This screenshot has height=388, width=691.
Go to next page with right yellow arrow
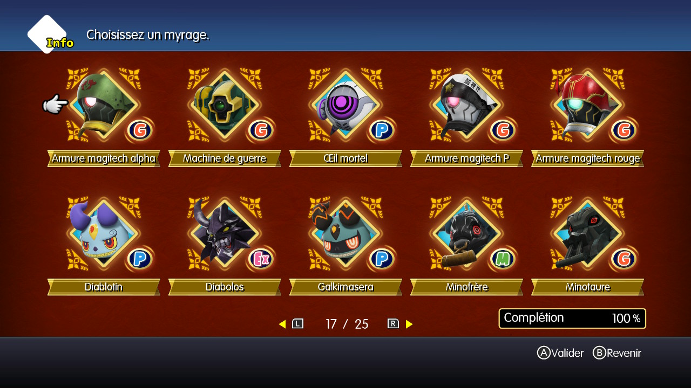coord(409,324)
